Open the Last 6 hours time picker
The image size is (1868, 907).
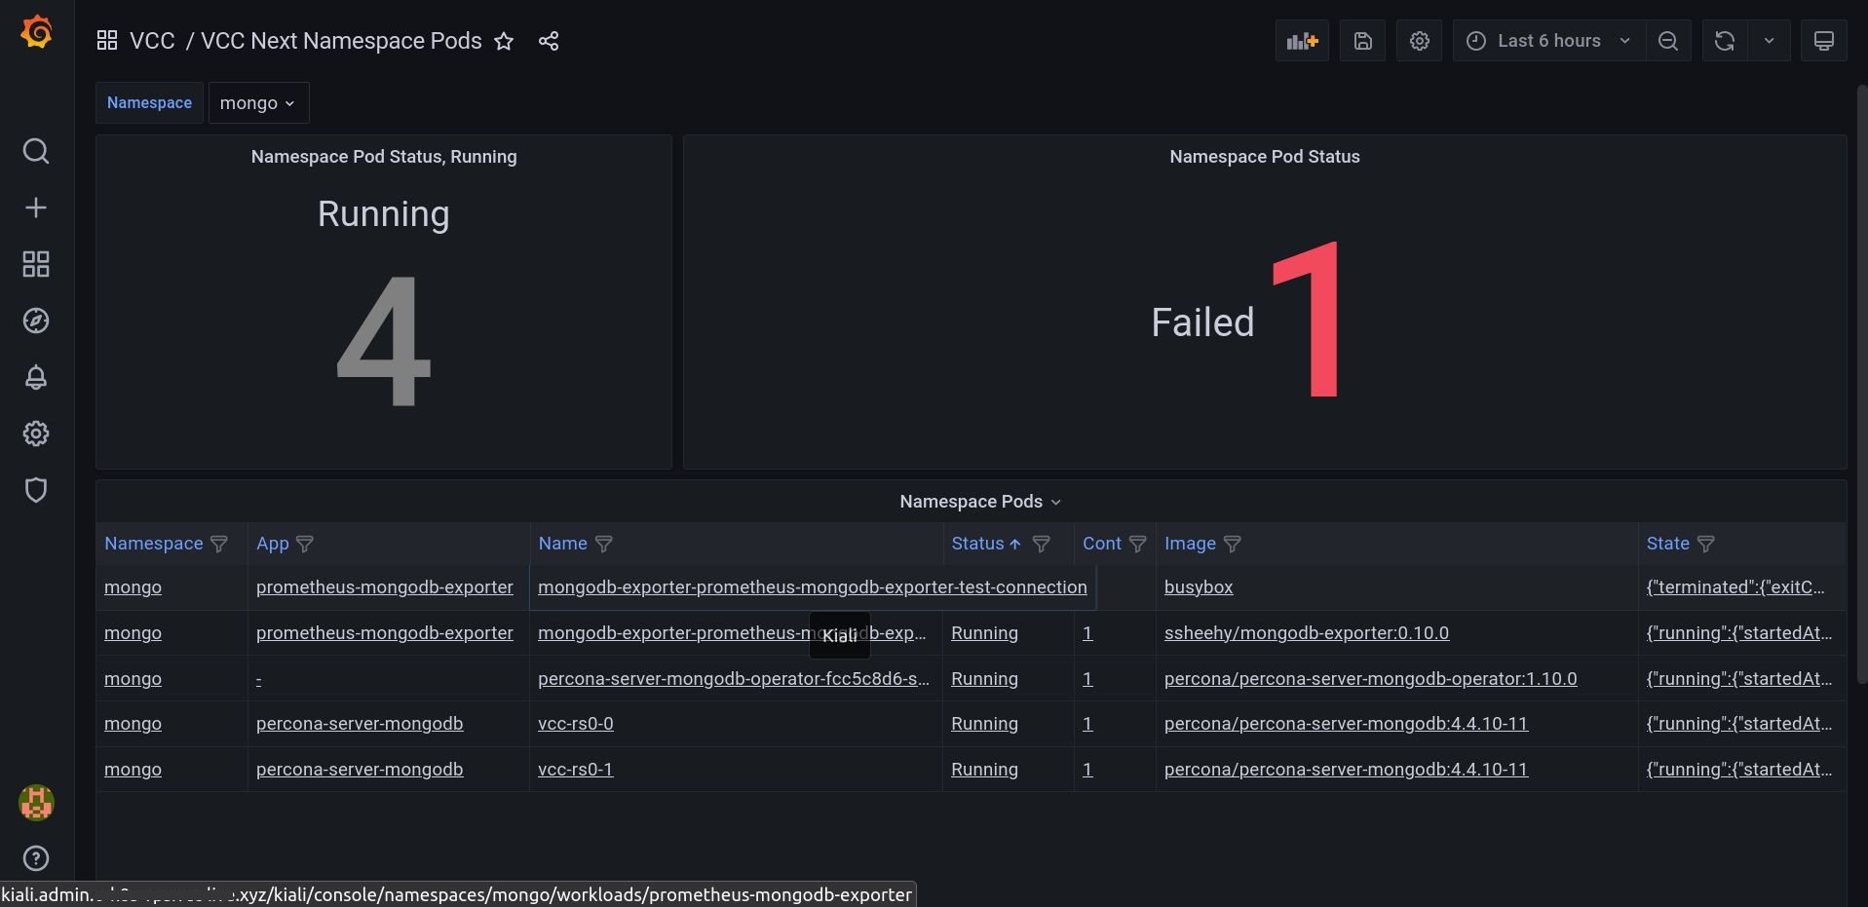pyautogui.click(x=1549, y=41)
